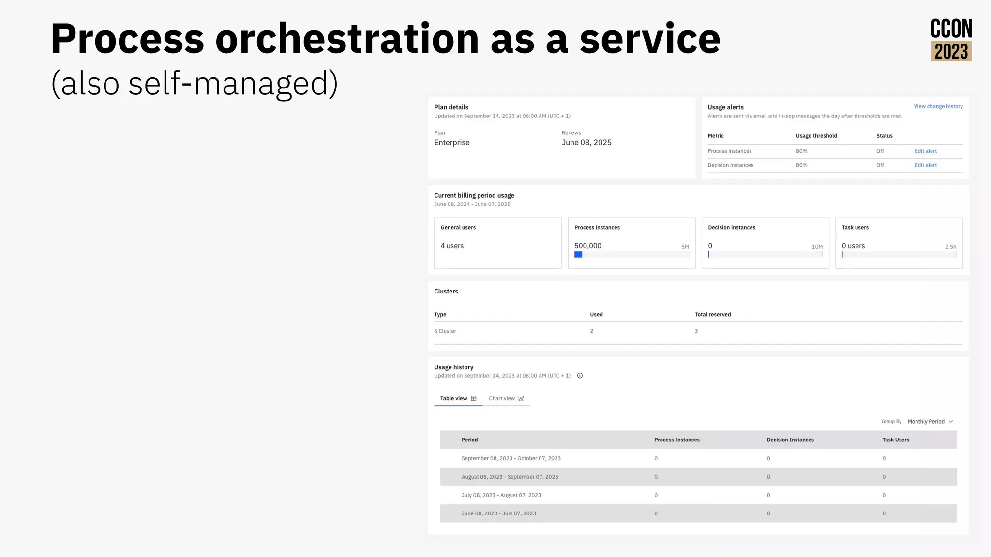Click the Enterprise plan name
The image size is (991, 557).
tap(452, 142)
